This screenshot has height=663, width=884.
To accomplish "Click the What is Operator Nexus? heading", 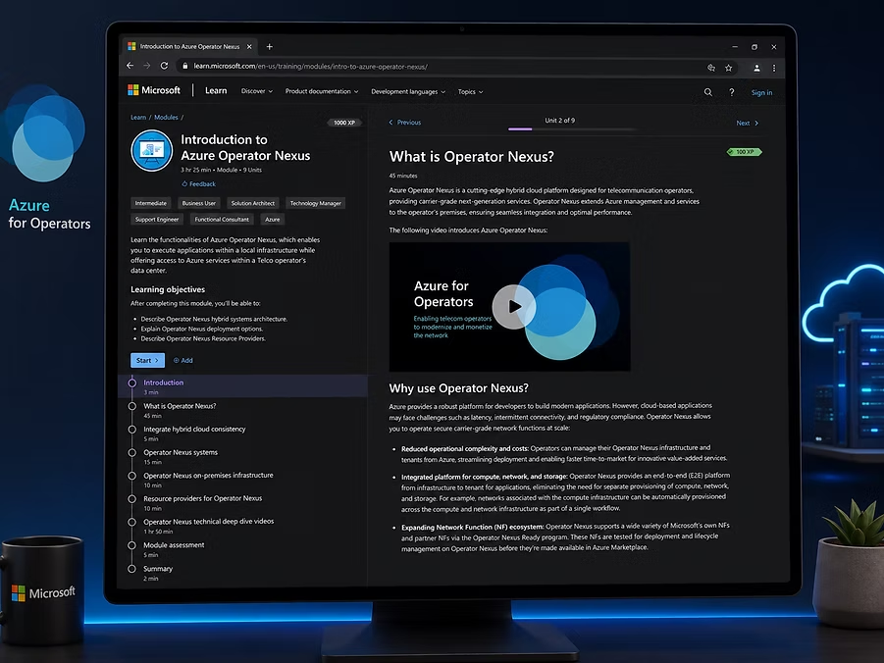I will coord(471,156).
